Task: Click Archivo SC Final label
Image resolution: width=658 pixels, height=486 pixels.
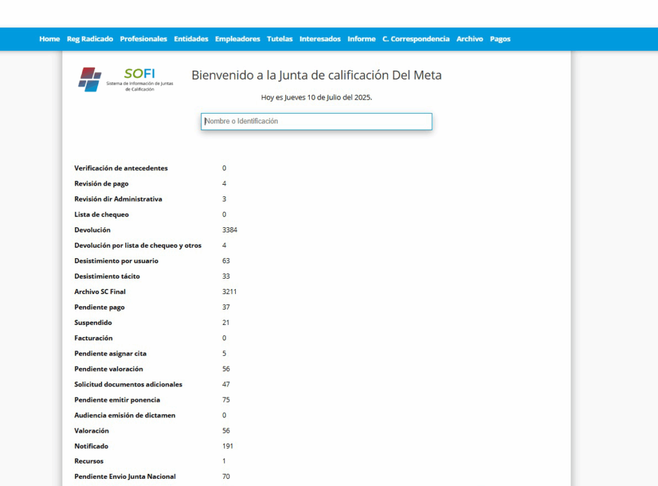Action: (x=100, y=292)
